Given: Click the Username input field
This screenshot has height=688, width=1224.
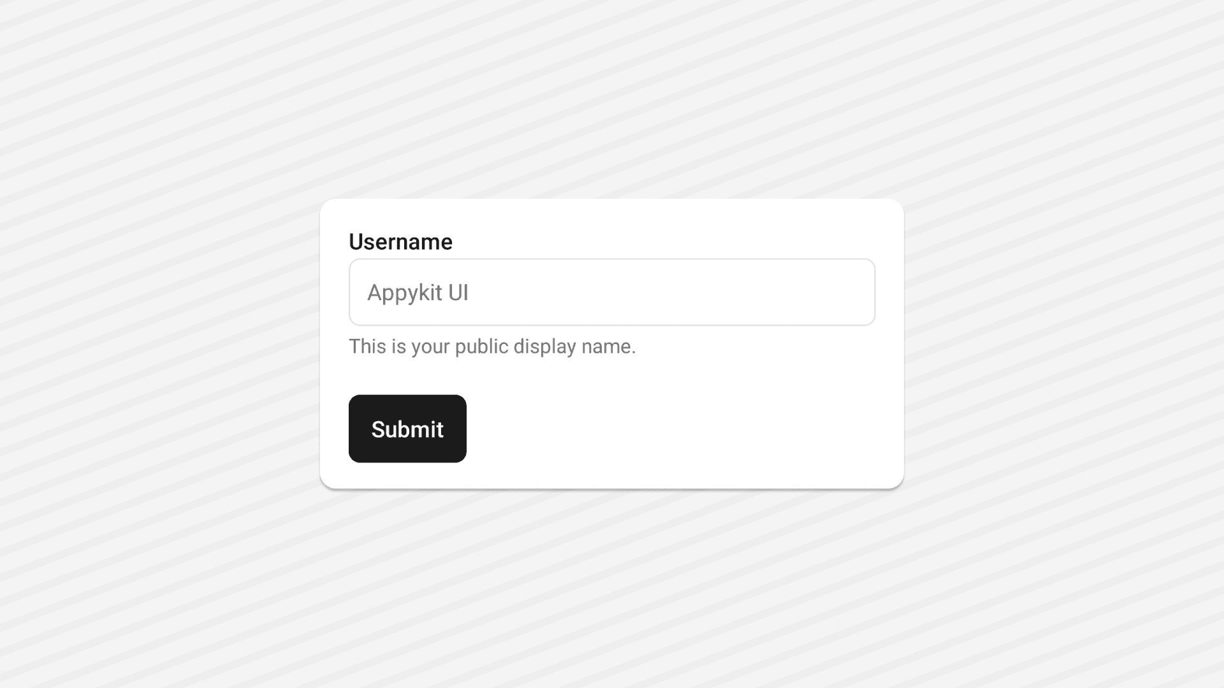Looking at the screenshot, I should pyautogui.click(x=611, y=292).
